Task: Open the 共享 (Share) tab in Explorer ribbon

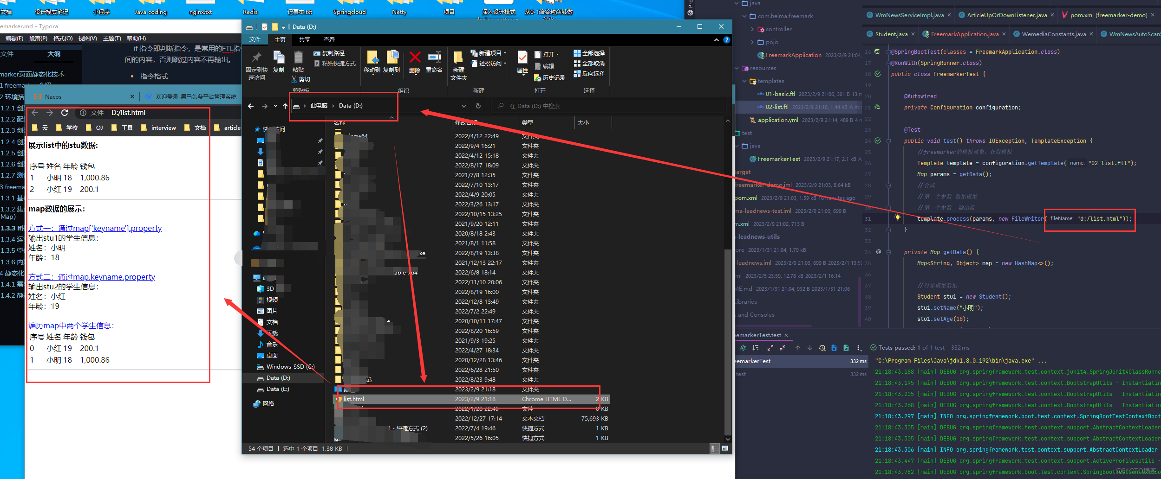Action: (x=305, y=40)
